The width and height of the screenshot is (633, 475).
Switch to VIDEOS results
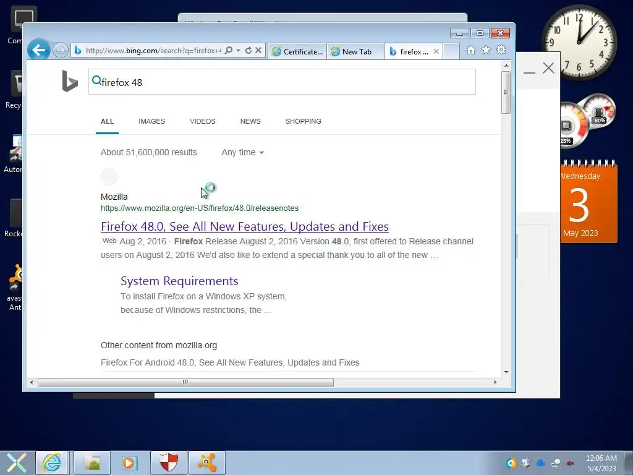203,121
